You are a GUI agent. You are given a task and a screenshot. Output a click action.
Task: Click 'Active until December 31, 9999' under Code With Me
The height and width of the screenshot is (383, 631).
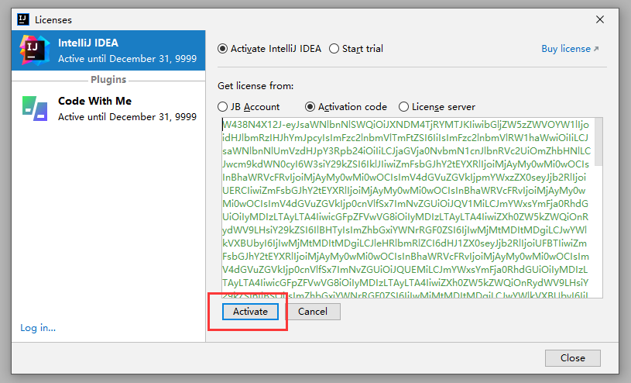click(127, 117)
